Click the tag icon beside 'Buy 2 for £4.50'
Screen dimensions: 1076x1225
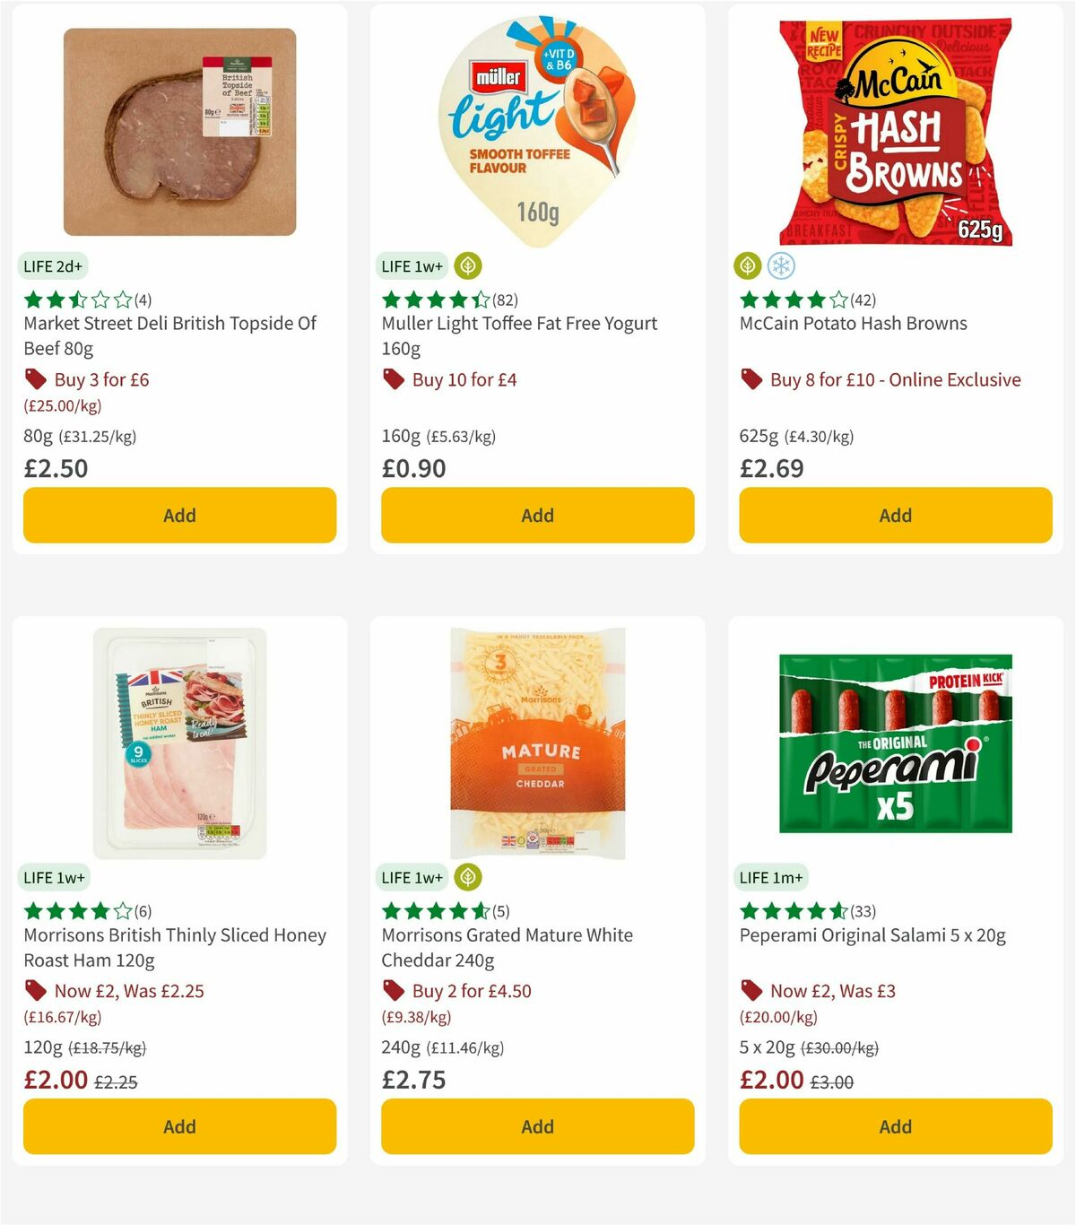[x=393, y=991]
